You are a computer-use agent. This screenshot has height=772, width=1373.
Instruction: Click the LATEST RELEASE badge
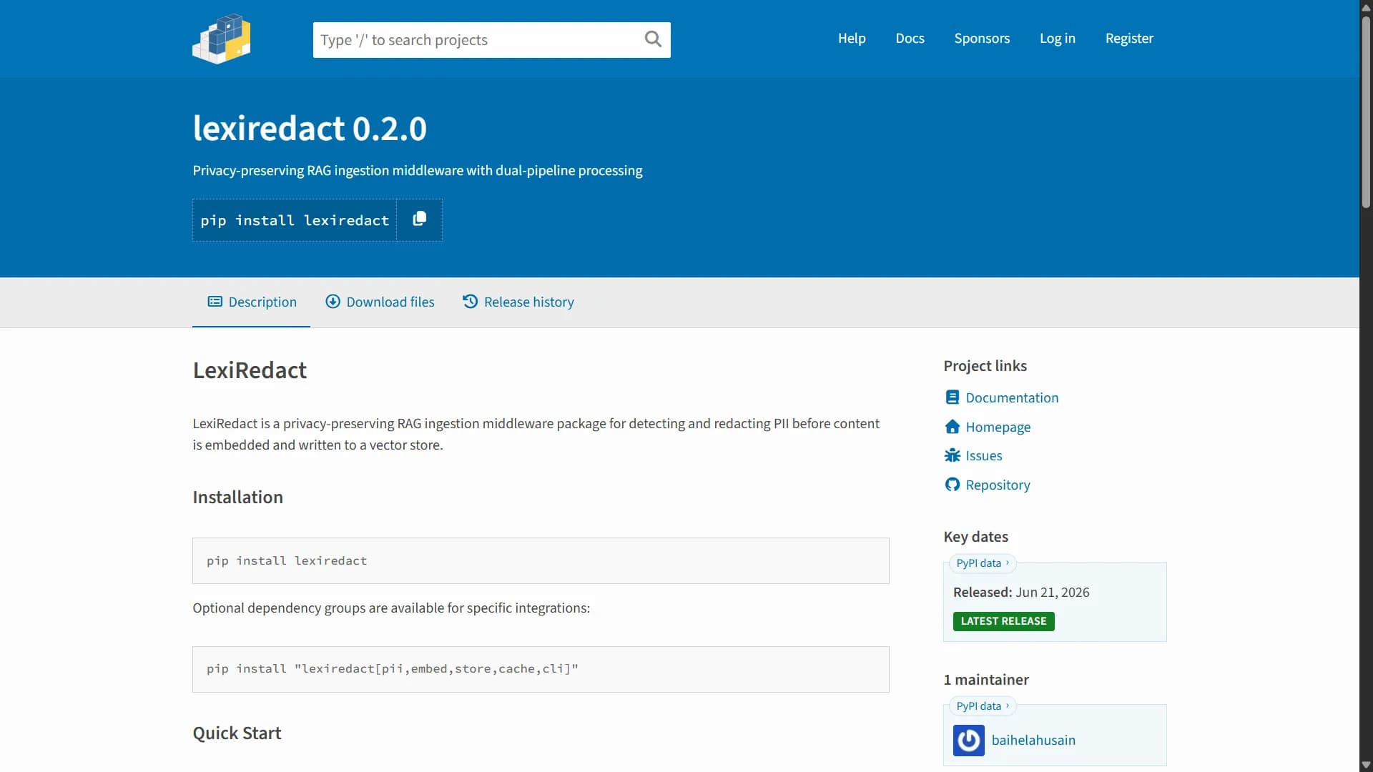[1003, 621]
